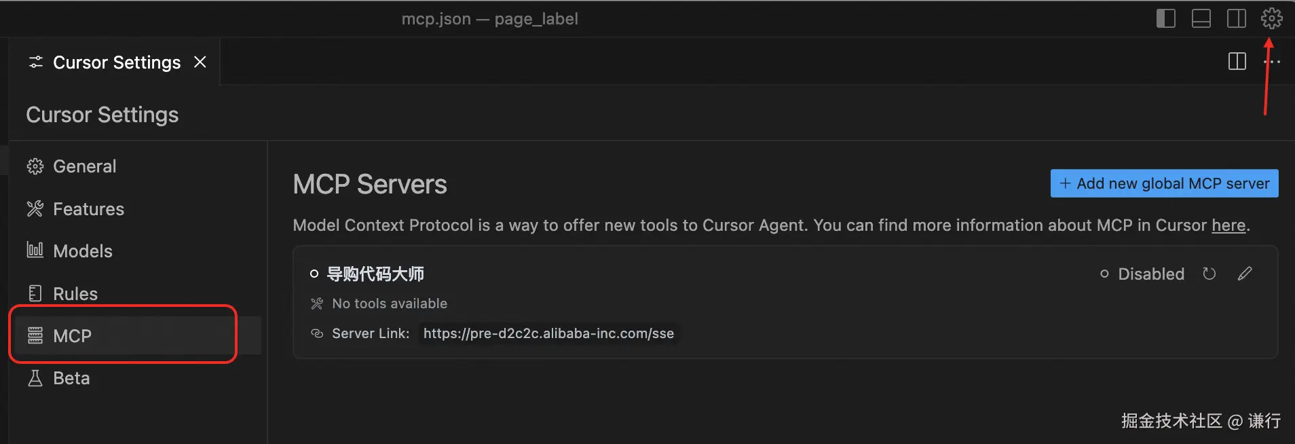Image resolution: width=1295 pixels, height=444 pixels.
Task: Open the General settings section
Action: click(x=84, y=166)
